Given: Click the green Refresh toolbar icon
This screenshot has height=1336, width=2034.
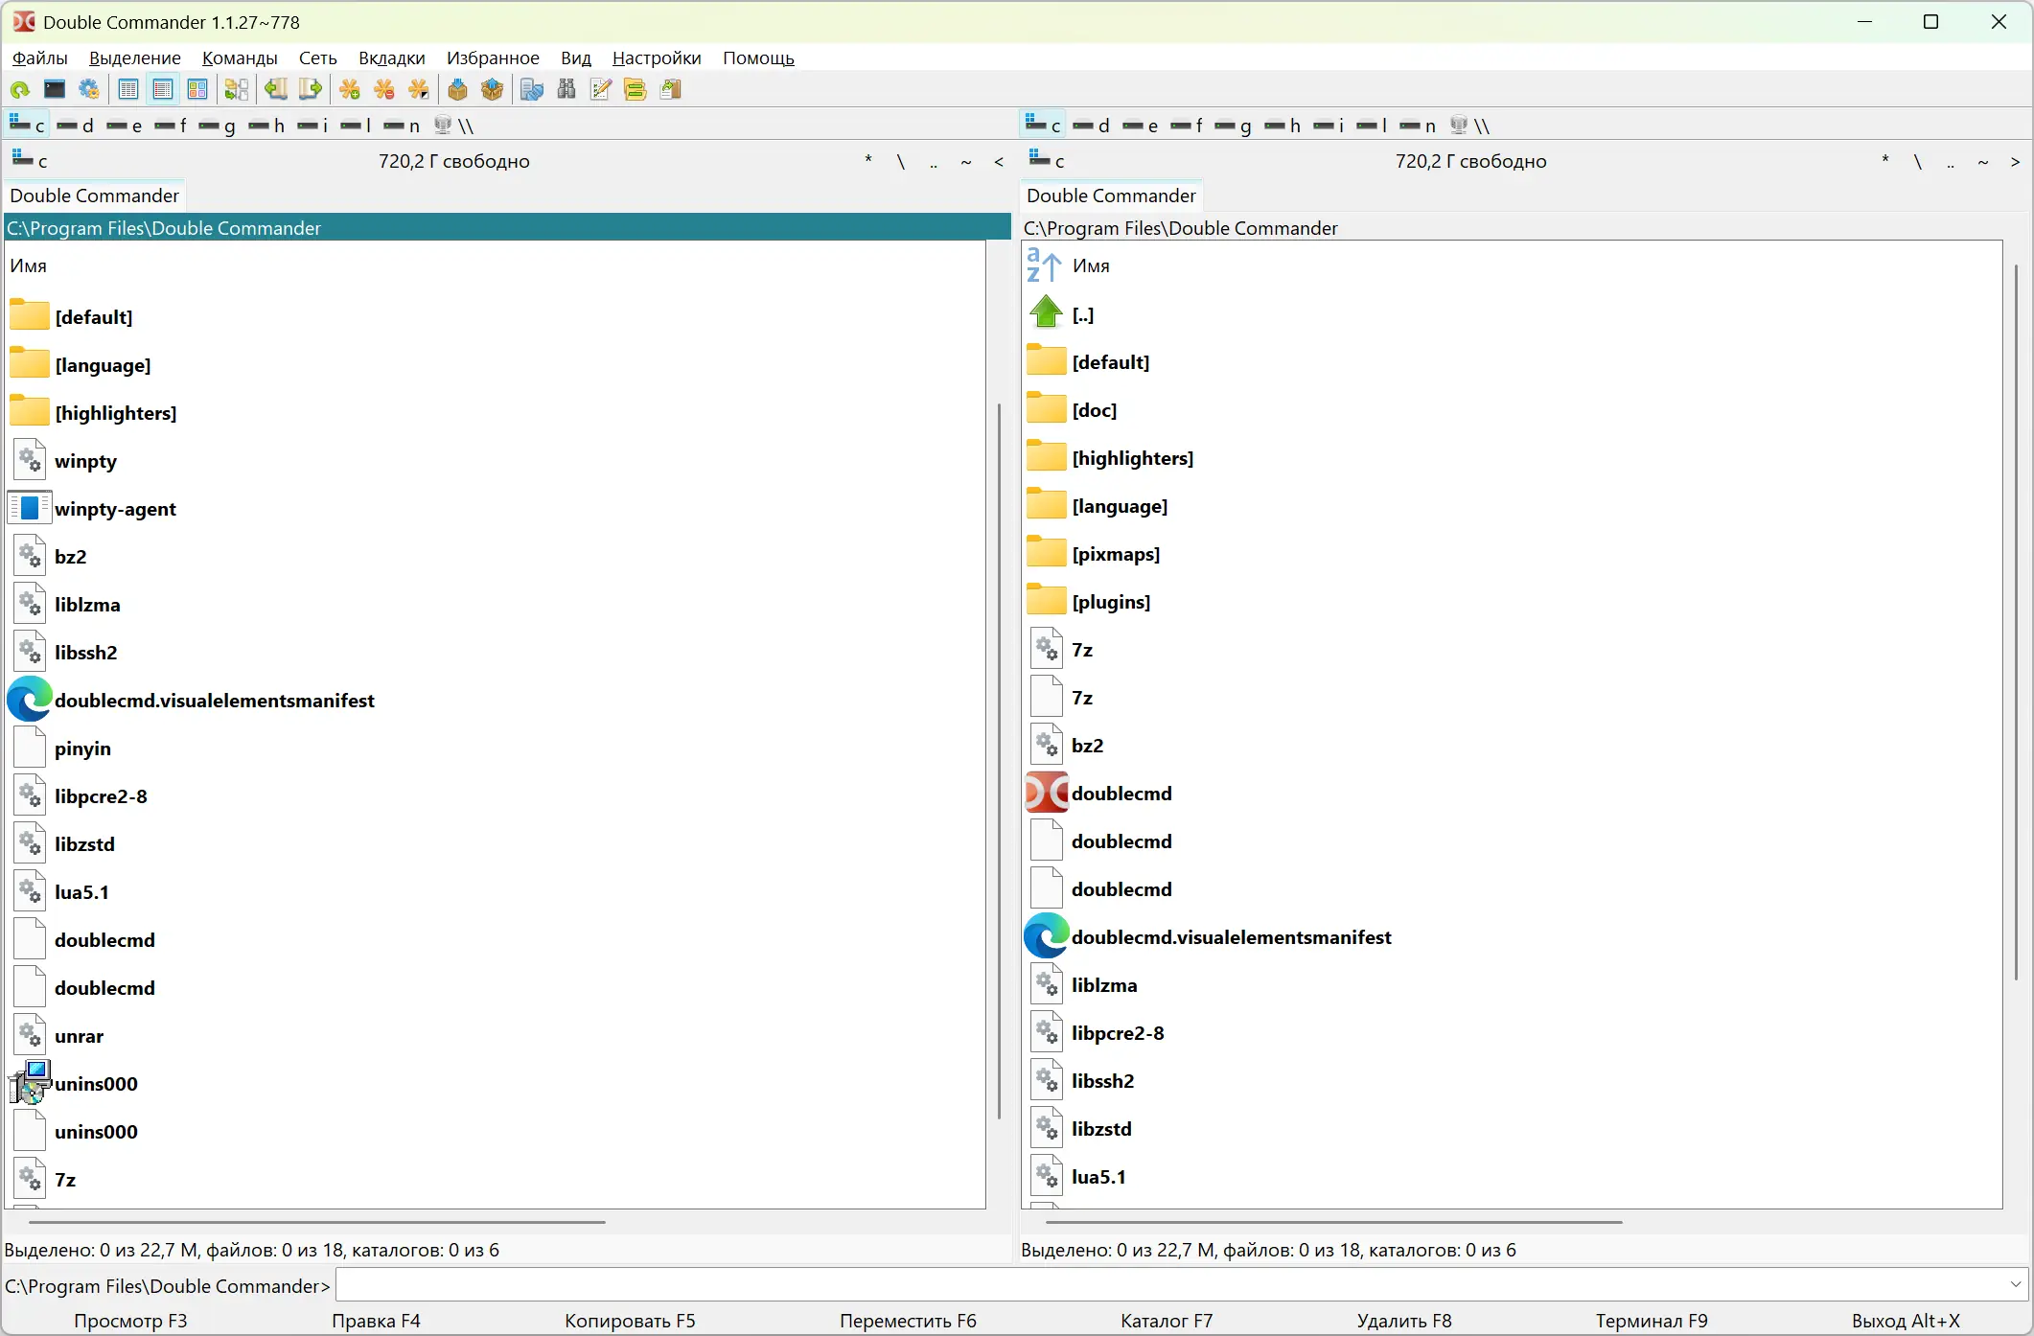Looking at the screenshot, I should coord(20,90).
